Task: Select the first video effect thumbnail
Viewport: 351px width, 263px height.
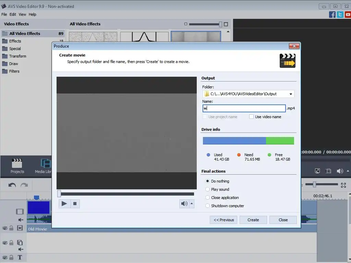Action: [x=93, y=36]
